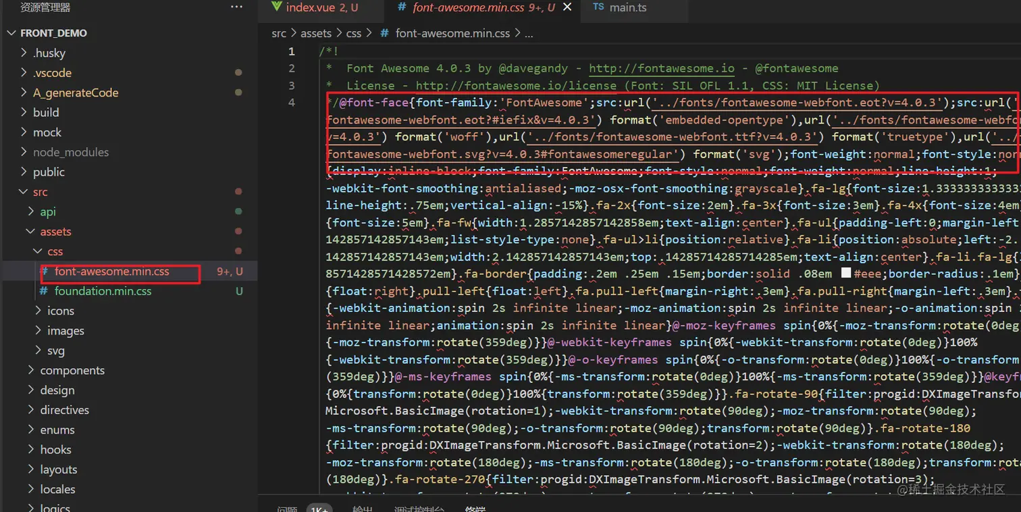Image resolution: width=1021 pixels, height=512 pixels.
Task: Switch to the main.ts tab
Action: [619, 7]
